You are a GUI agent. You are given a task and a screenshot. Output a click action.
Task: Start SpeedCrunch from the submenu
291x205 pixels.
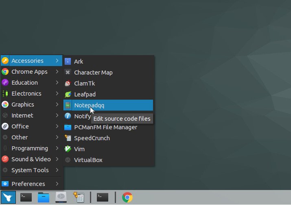tap(108, 138)
